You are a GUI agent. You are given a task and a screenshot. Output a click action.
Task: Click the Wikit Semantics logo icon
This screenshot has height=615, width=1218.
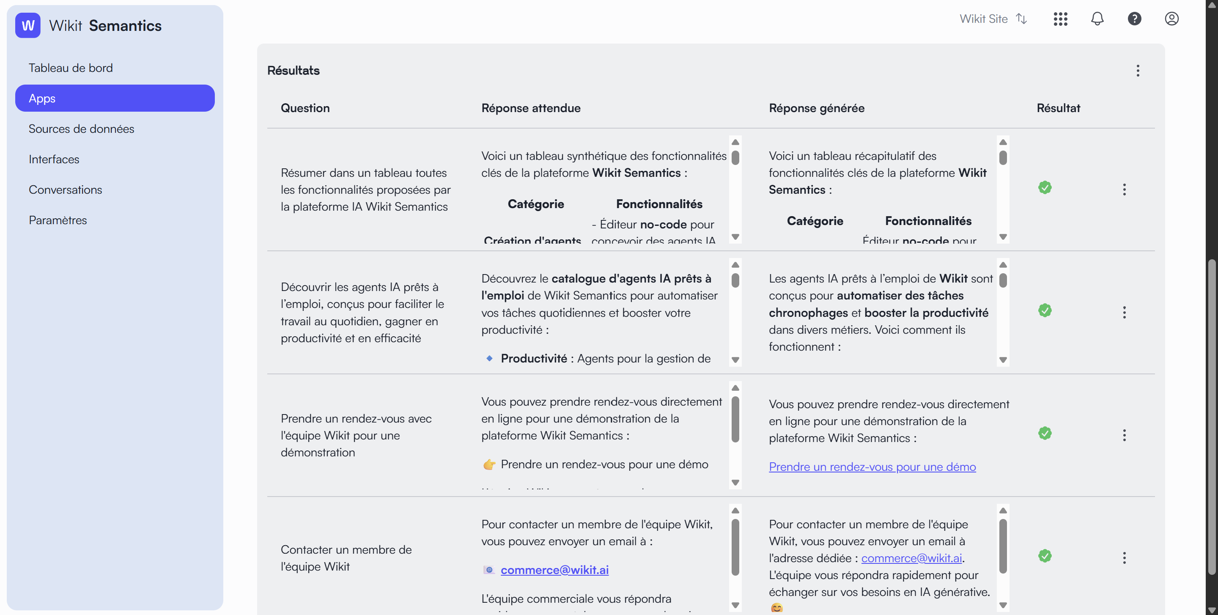[x=28, y=25]
